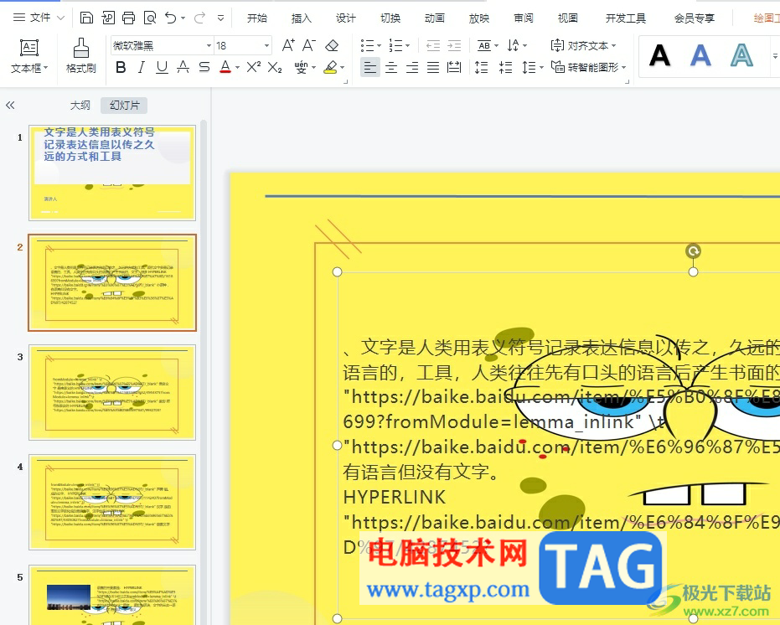Click decrease paragraph spacing icon

coord(505,67)
